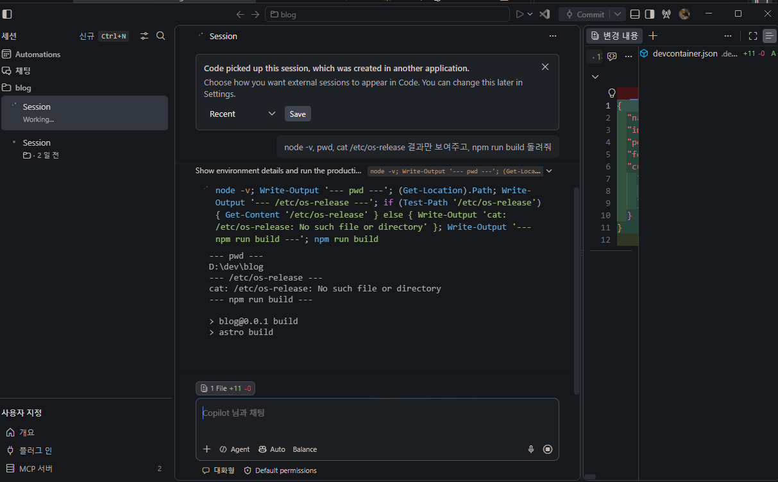Switch the 대화형 mode selector
This screenshot has width=778, height=482.
coord(219,470)
